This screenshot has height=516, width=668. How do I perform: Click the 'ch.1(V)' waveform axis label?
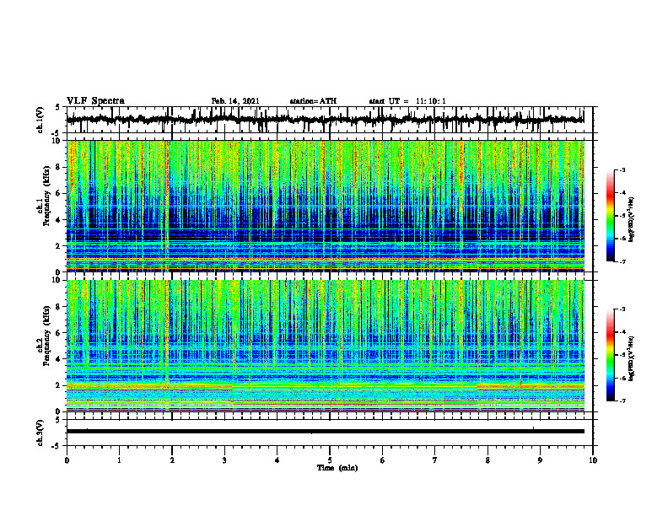click(40, 120)
